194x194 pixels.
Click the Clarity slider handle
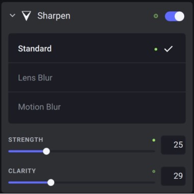[x=51, y=183]
